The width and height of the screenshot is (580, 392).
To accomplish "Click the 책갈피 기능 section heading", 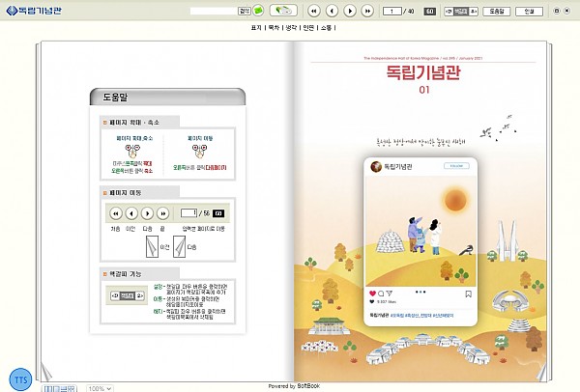I will pyautogui.click(x=126, y=274).
